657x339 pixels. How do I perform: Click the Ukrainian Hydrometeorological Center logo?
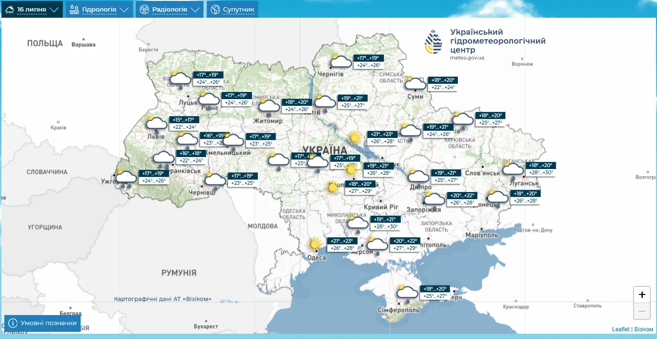pos(433,42)
